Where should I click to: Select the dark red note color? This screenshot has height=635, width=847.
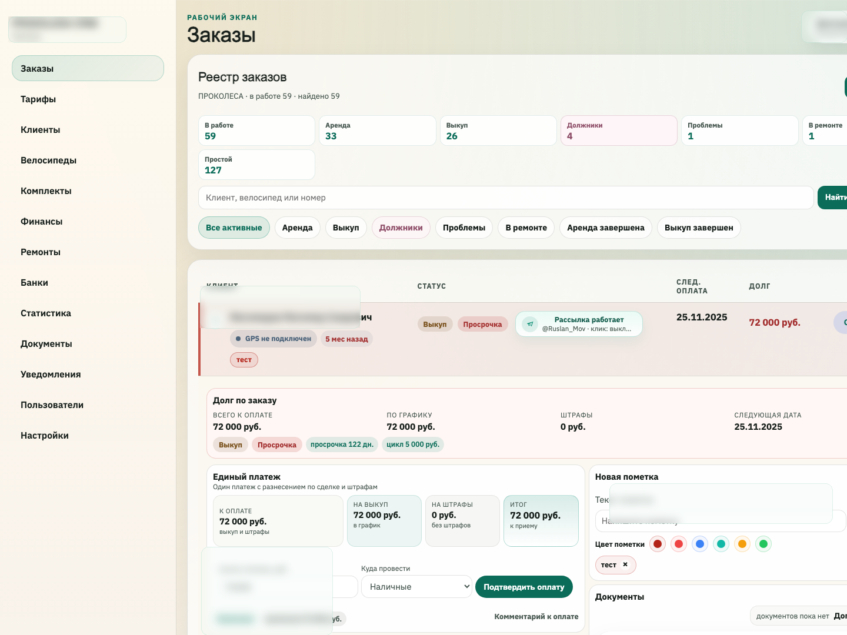pyautogui.click(x=658, y=544)
